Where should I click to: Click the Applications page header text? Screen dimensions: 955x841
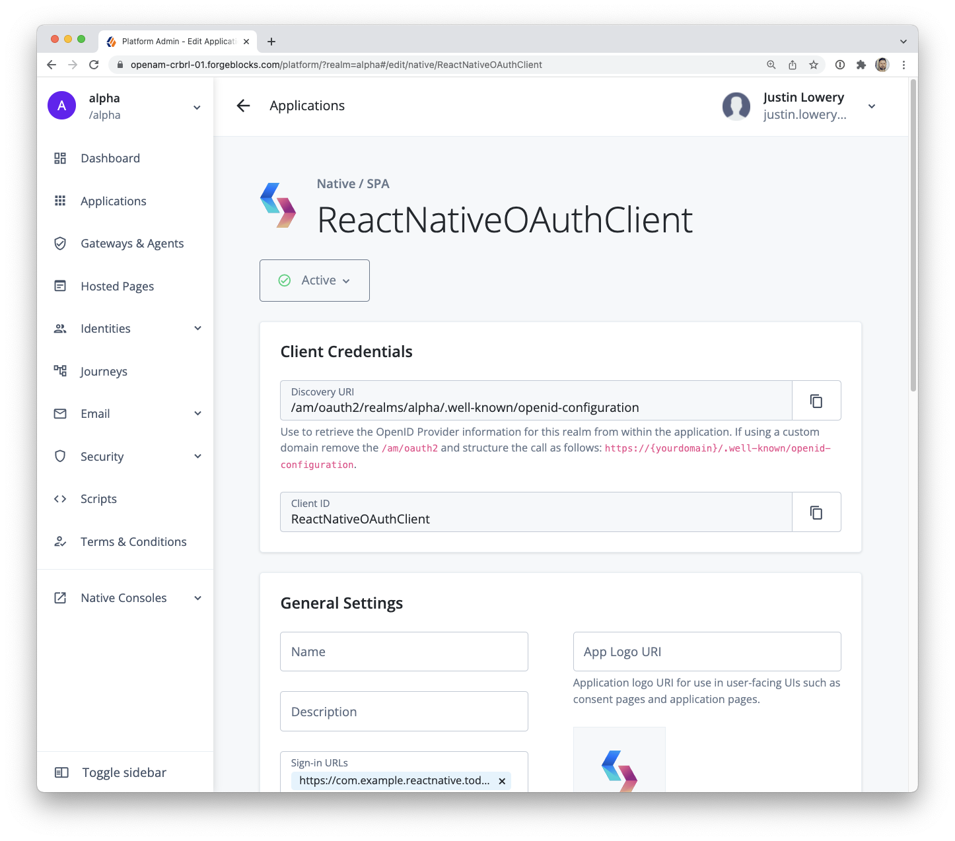pyautogui.click(x=307, y=106)
